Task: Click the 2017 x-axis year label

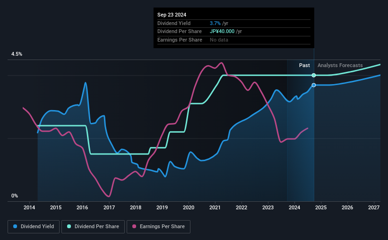Action: pyautogui.click(x=109, y=207)
